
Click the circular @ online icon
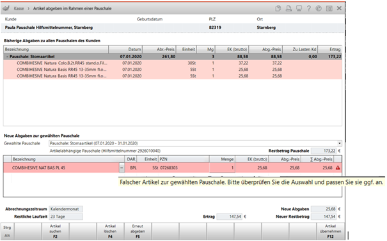pyautogui.click(x=319, y=8)
